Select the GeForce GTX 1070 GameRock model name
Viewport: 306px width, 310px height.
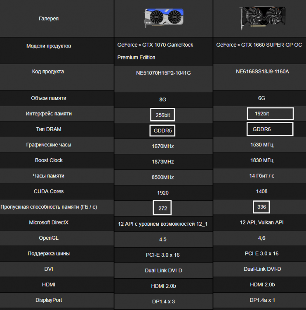point(155,51)
